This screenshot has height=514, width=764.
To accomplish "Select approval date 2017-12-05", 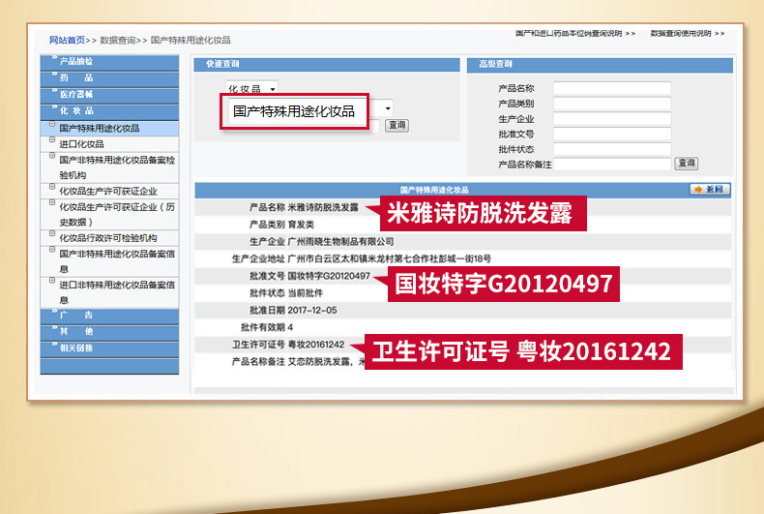I will click(x=311, y=310).
